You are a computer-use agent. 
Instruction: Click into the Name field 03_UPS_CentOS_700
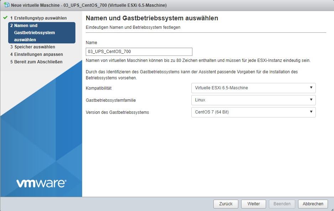point(139,52)
